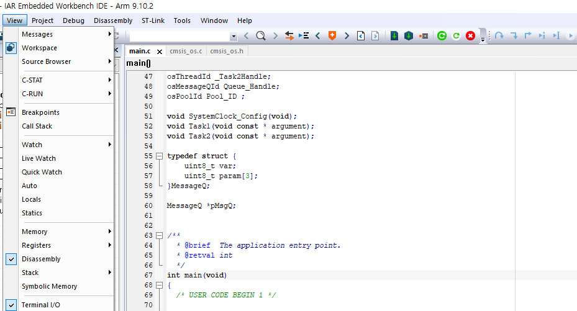Stop debugging with red X icon
The image size is (577, 311).
coord(470,35)
